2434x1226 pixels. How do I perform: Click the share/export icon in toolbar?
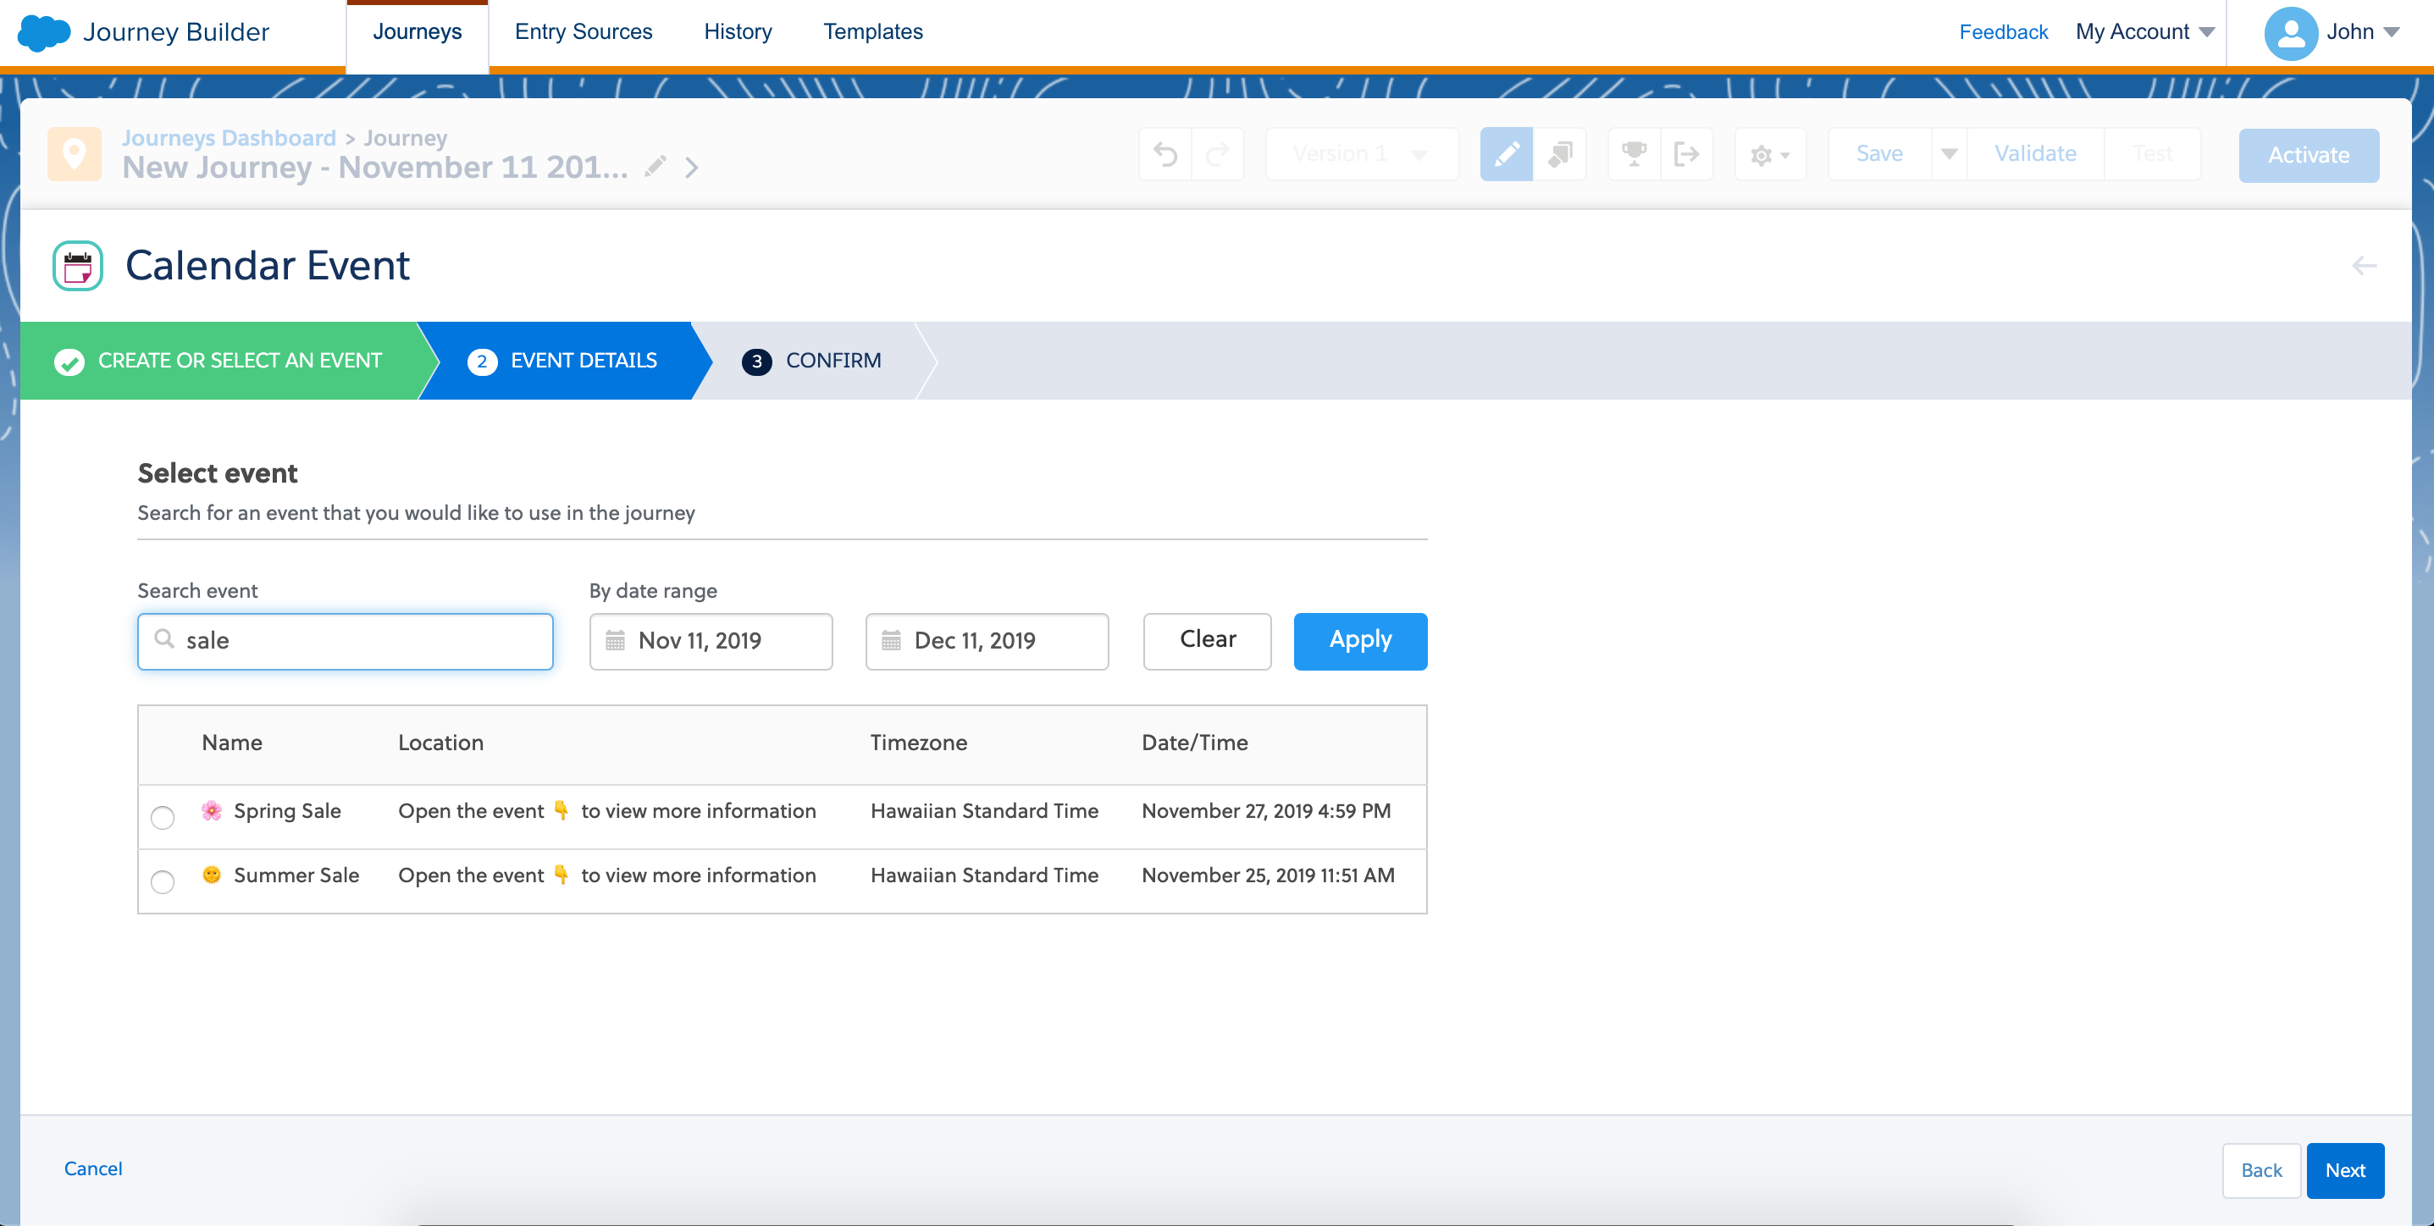point(1689,153)
